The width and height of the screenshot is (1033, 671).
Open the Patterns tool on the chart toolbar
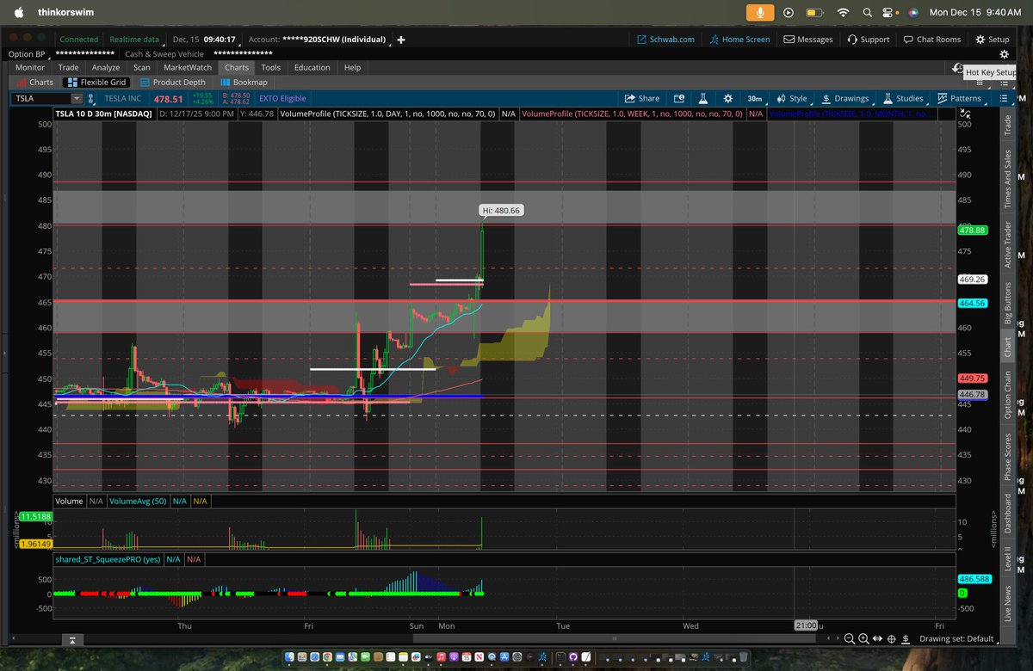tap(958, 98)
